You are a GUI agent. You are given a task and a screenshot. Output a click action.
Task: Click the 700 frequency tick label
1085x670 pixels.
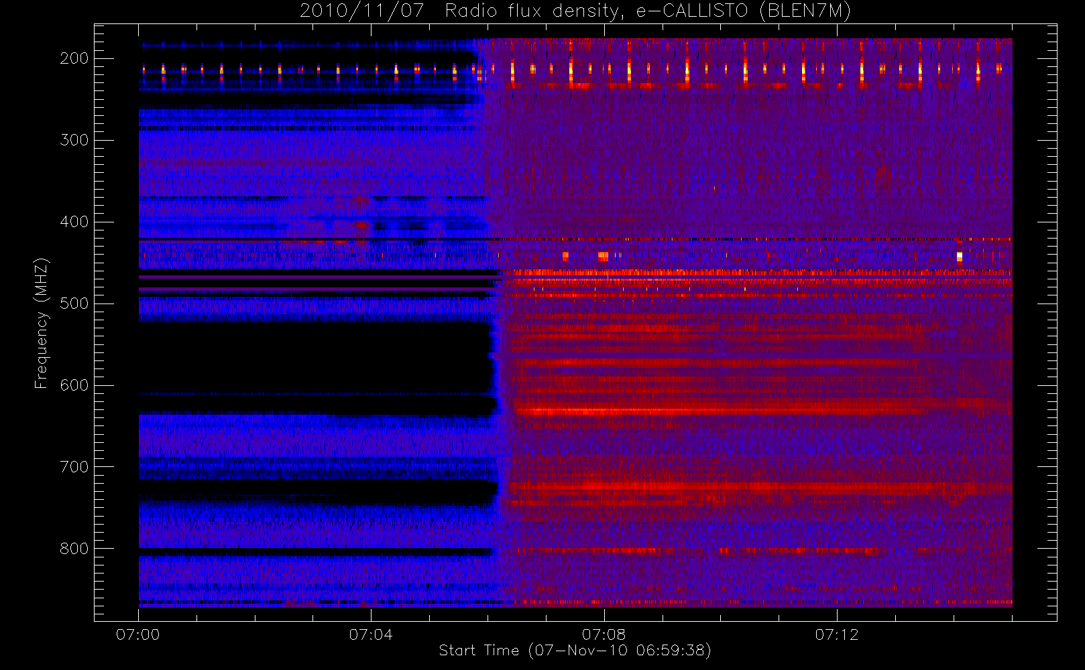[74, 467]
